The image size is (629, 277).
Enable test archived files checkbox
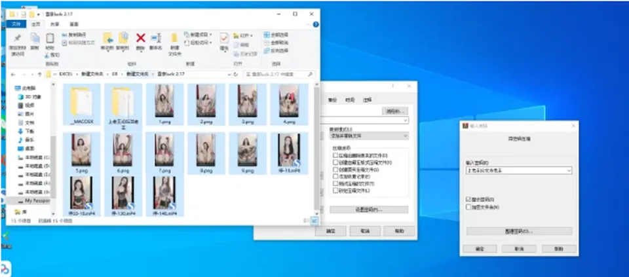pos(335,183)
